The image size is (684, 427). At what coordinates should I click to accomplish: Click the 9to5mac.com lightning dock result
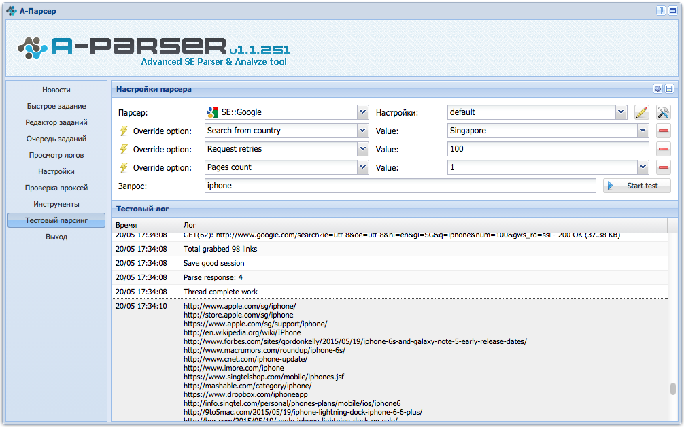303,412
